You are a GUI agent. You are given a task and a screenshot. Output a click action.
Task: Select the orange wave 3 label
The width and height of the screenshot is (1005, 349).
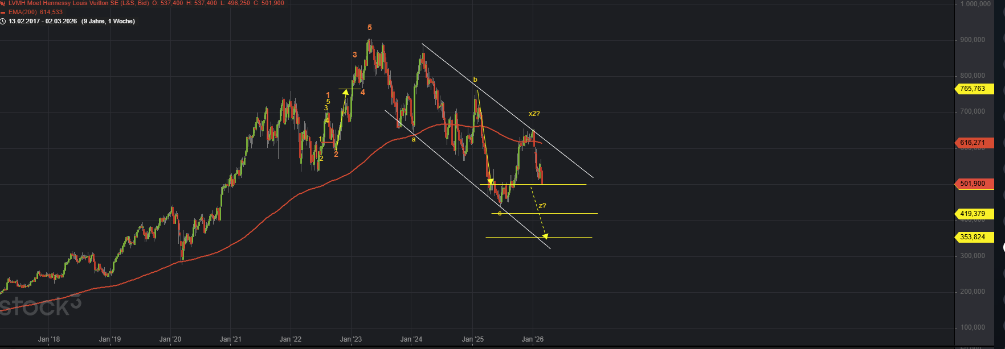(354, 55)
